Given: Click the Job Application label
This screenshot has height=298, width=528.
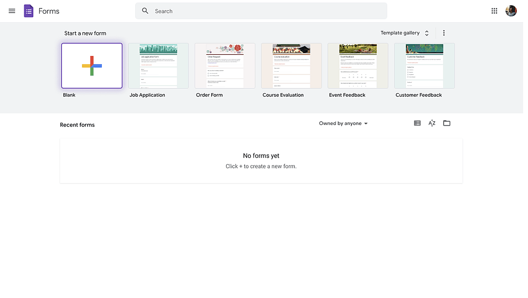Looking at the screenshot, I should tap(147, 95).
